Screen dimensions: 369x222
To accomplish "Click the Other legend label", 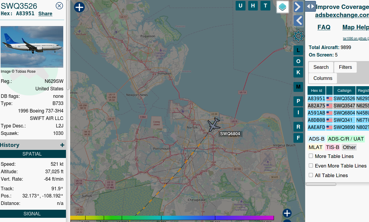I will tap(349, 147).
